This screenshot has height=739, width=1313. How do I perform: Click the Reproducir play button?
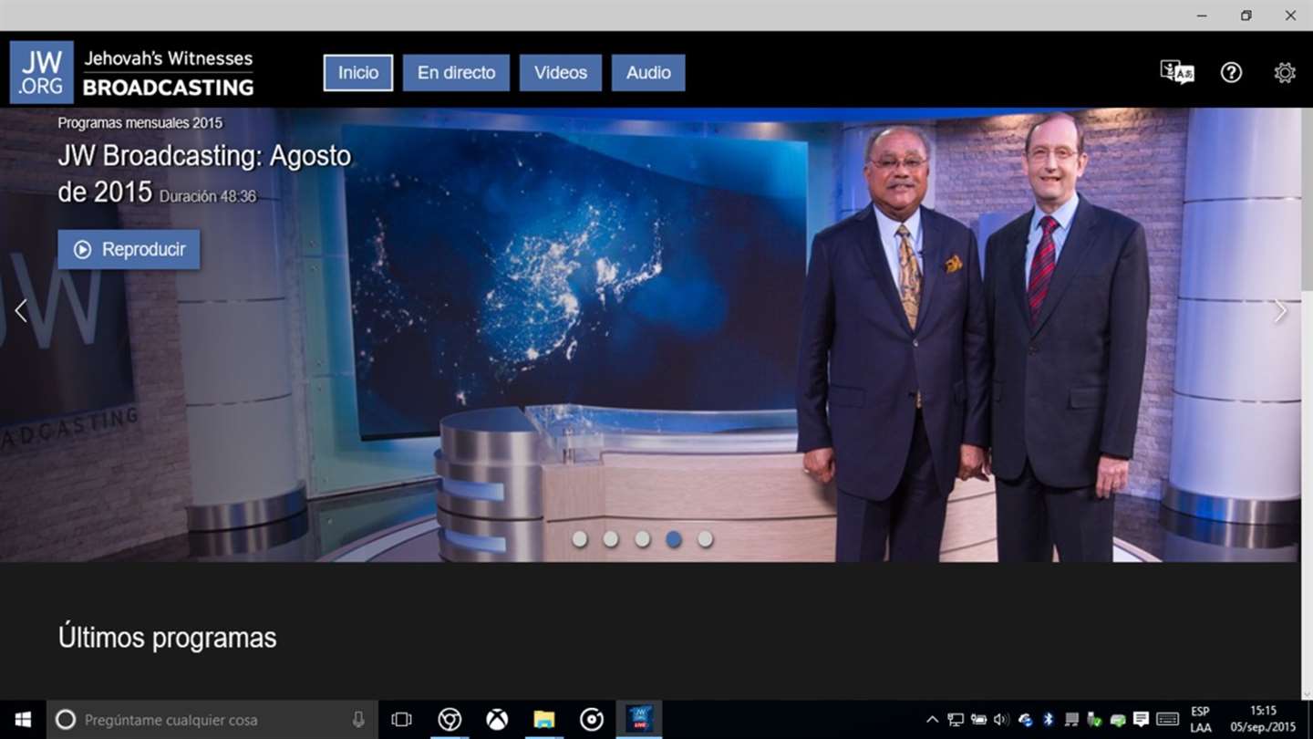tap(129, 249)
